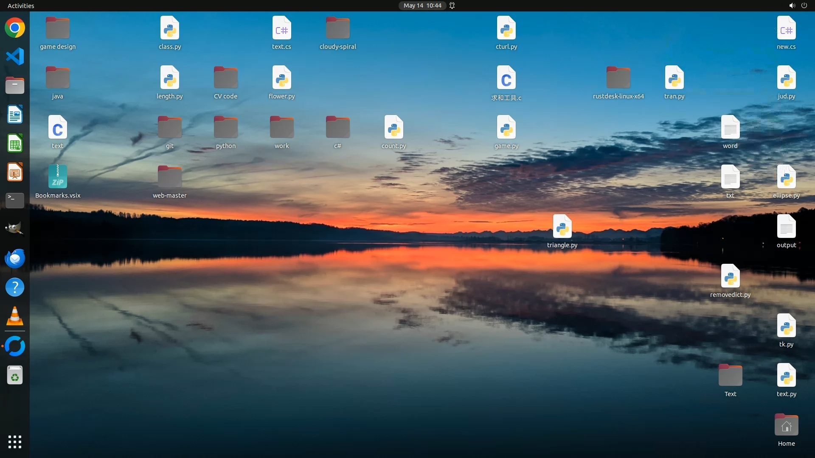
Task: Open the Trash icon in dock
Action: [x=15, y=375]
